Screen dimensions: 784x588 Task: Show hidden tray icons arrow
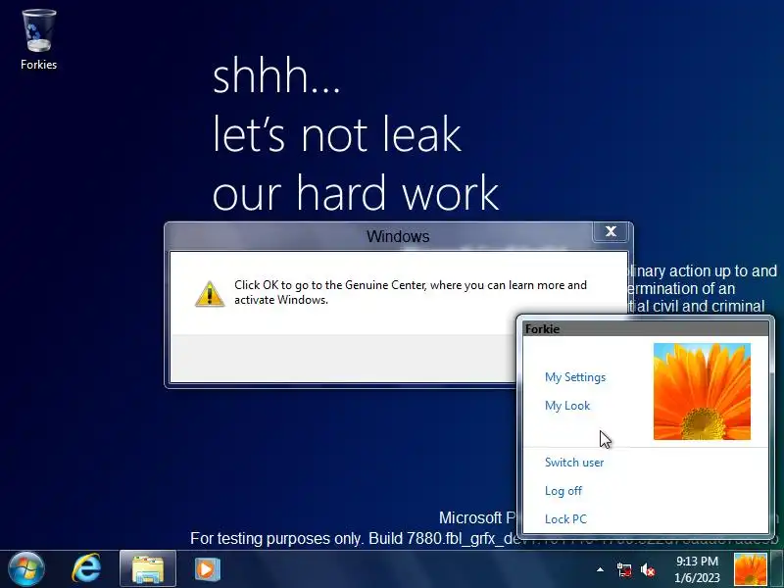point(600,569)
